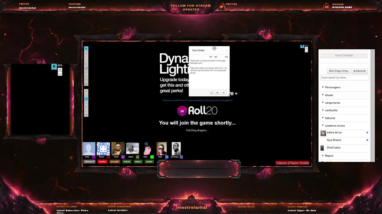Select the highlighted cube icon in lower toolbar
382x214 pixels.
click(x=86, y=99)
